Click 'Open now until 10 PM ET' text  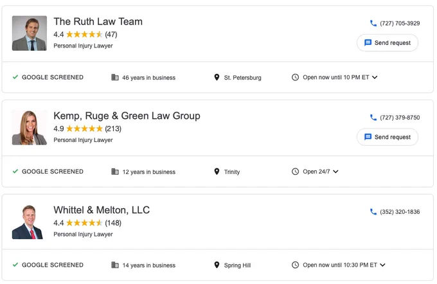[336, 77]
